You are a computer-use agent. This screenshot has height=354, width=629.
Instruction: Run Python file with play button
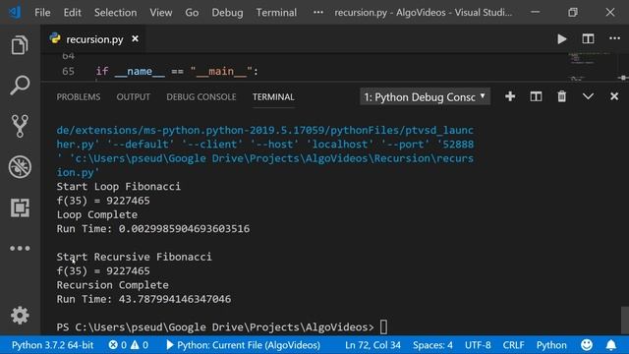pos(562,39)
